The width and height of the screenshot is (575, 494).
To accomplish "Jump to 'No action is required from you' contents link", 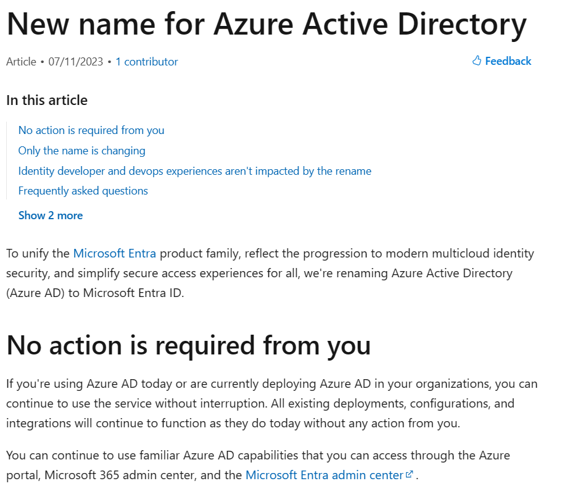I will pos(91,130).
